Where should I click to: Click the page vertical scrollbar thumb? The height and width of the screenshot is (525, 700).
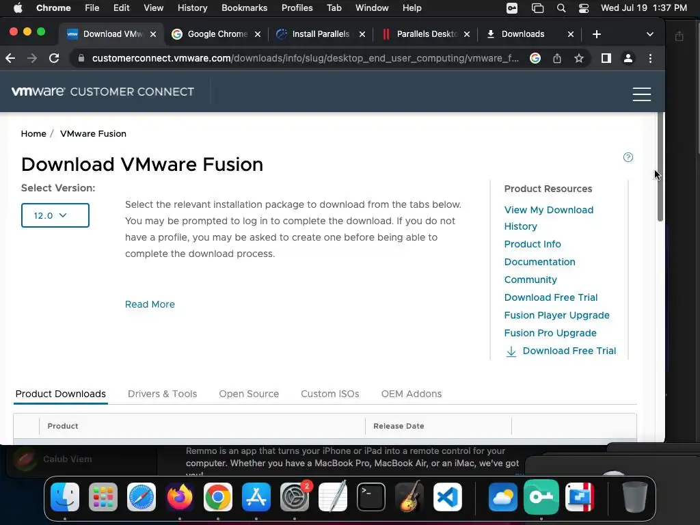[x=660, y=167]
